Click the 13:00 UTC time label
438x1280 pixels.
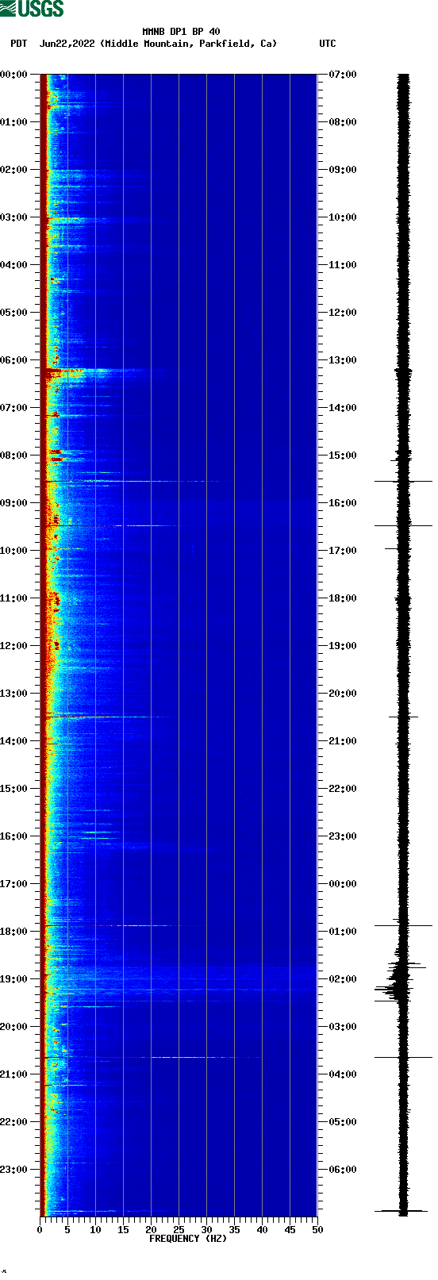343,360
